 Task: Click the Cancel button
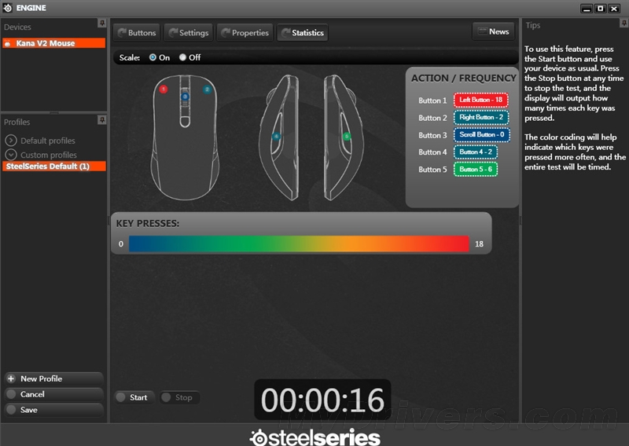[x=53, y=394]
